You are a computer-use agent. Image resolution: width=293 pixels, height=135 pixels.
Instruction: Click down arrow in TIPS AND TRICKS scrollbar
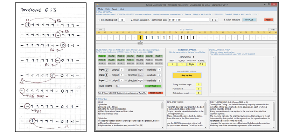click(x=206, y=127)
